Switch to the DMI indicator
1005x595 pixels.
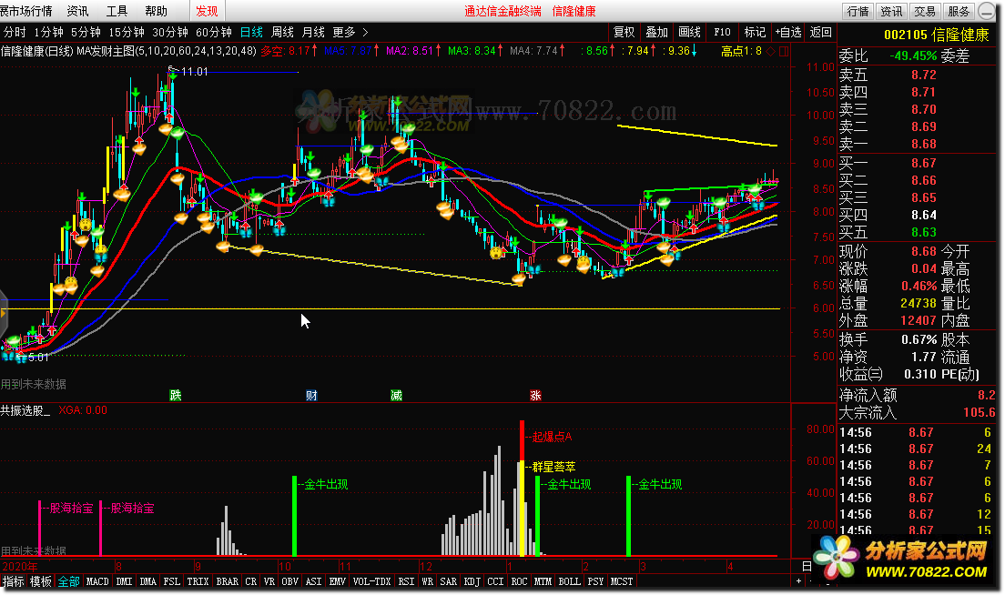tap(125, 581)
